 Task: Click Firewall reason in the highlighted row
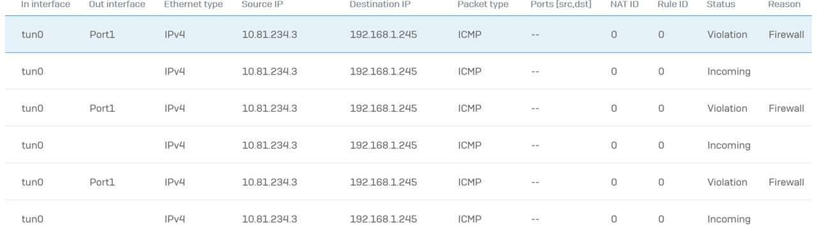pos(786,34)
